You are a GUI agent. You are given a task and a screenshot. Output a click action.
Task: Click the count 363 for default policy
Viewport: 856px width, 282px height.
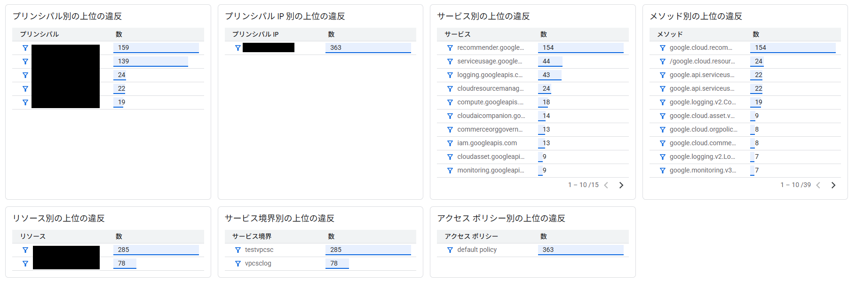click(548, 250)
